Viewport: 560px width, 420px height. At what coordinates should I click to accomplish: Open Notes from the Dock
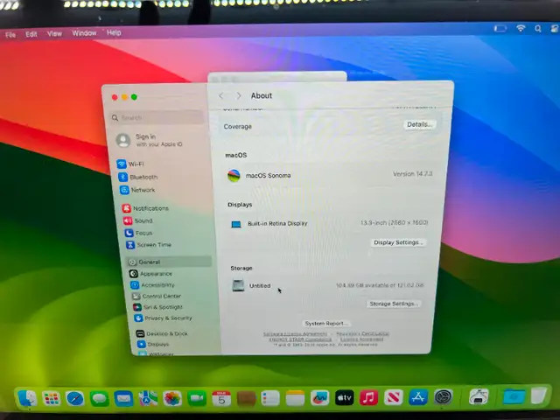pos(295,398)
